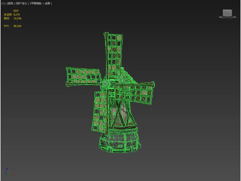Click the XYZ axis gizmo indicator
The width and height of the screenshot is (241, 181).
coord(9,172)
